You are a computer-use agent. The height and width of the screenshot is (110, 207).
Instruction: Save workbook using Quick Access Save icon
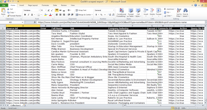pos(5,1)
